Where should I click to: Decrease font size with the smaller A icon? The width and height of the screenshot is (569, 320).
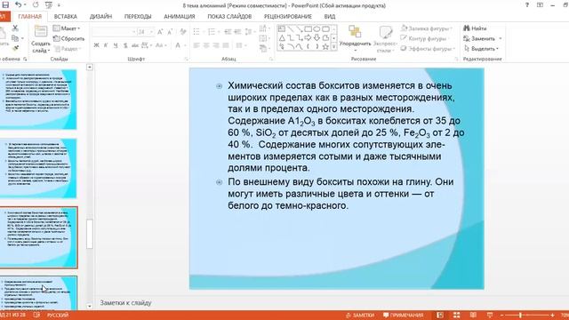tap(170, 32)
